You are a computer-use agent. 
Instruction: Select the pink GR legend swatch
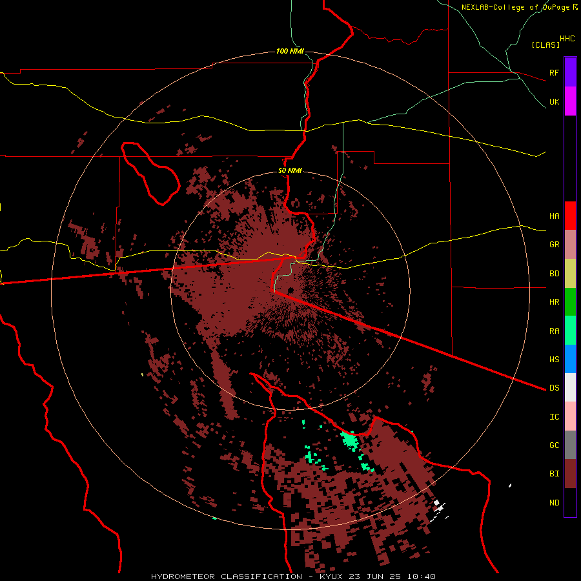tap(570, 245)
